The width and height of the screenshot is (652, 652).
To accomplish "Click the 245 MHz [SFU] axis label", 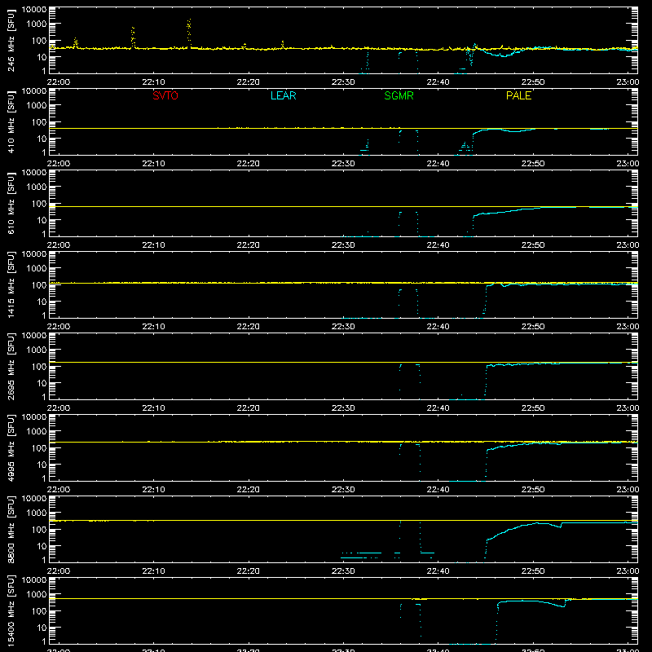I will click(11, 40).
